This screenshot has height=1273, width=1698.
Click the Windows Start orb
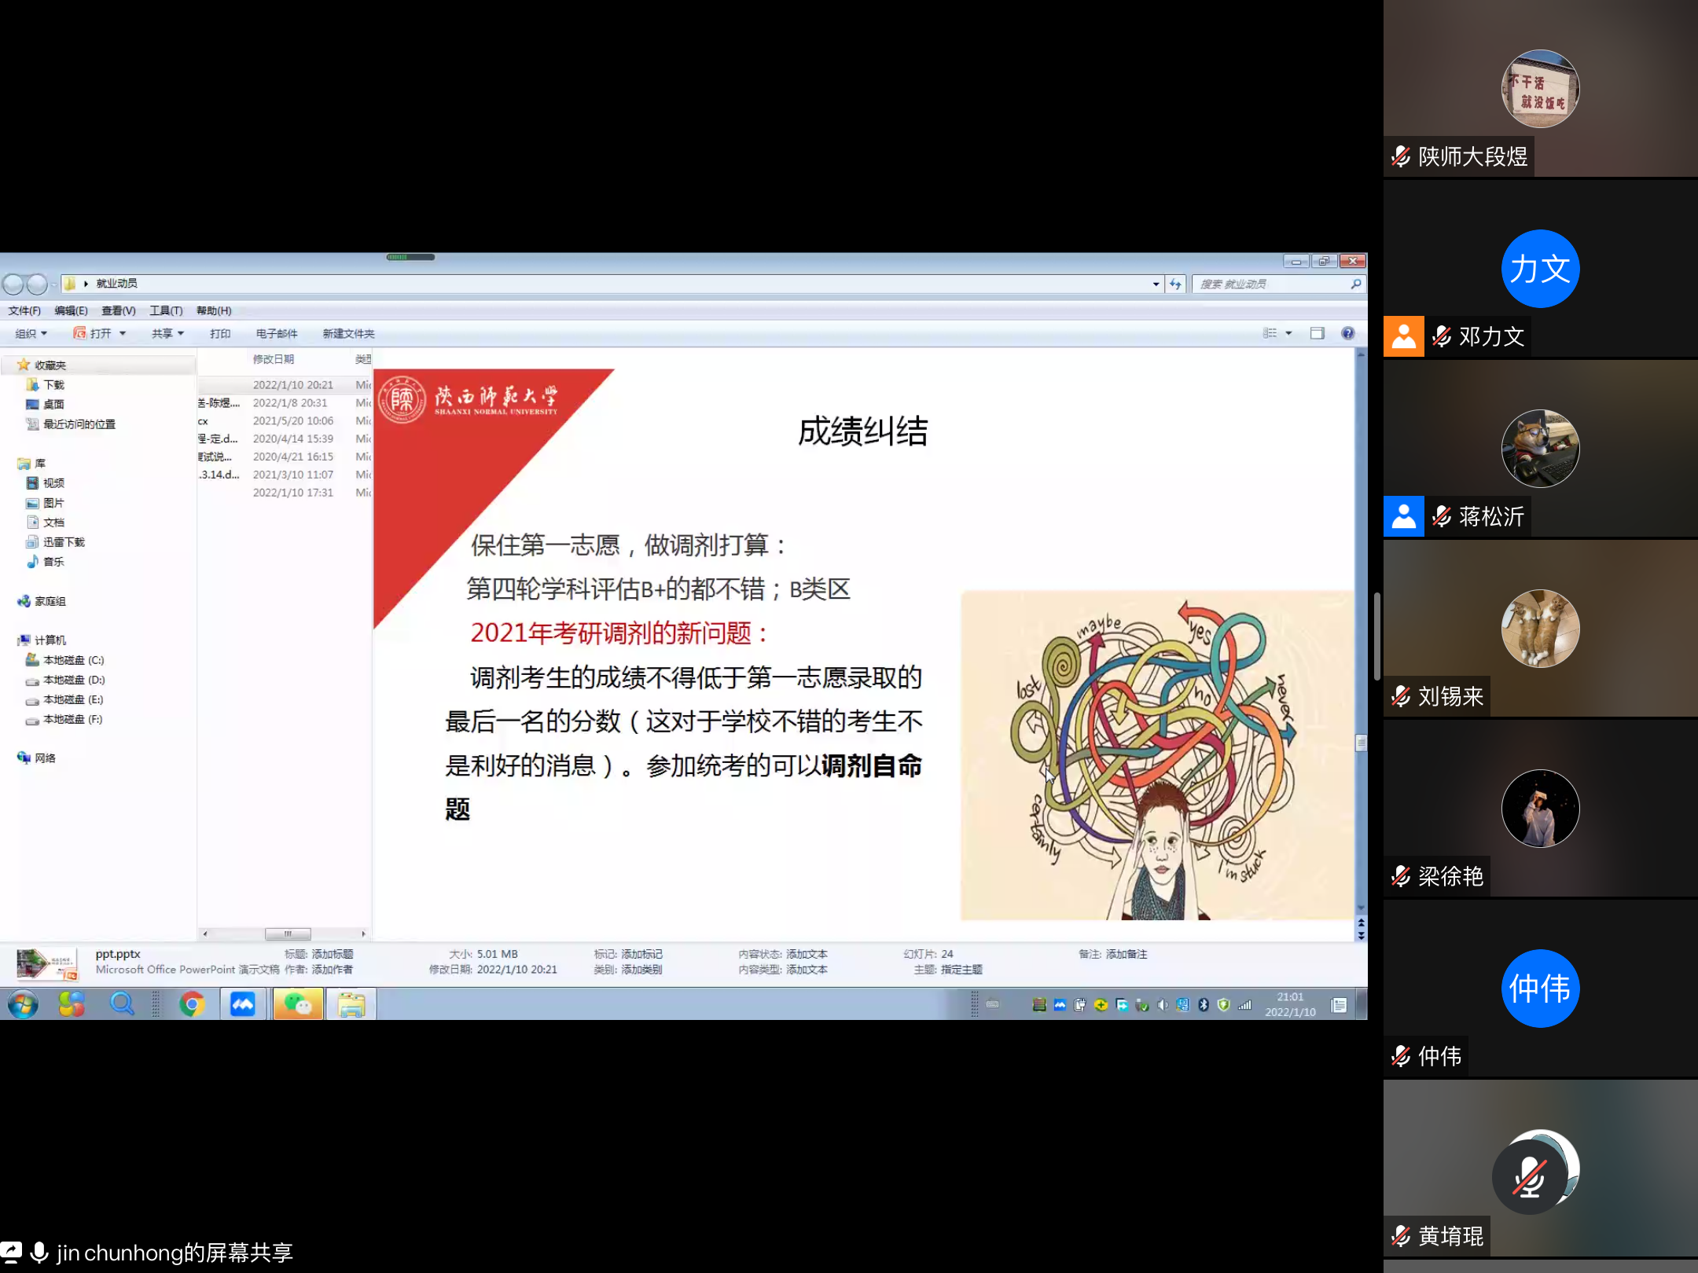tap(23, 1004)
